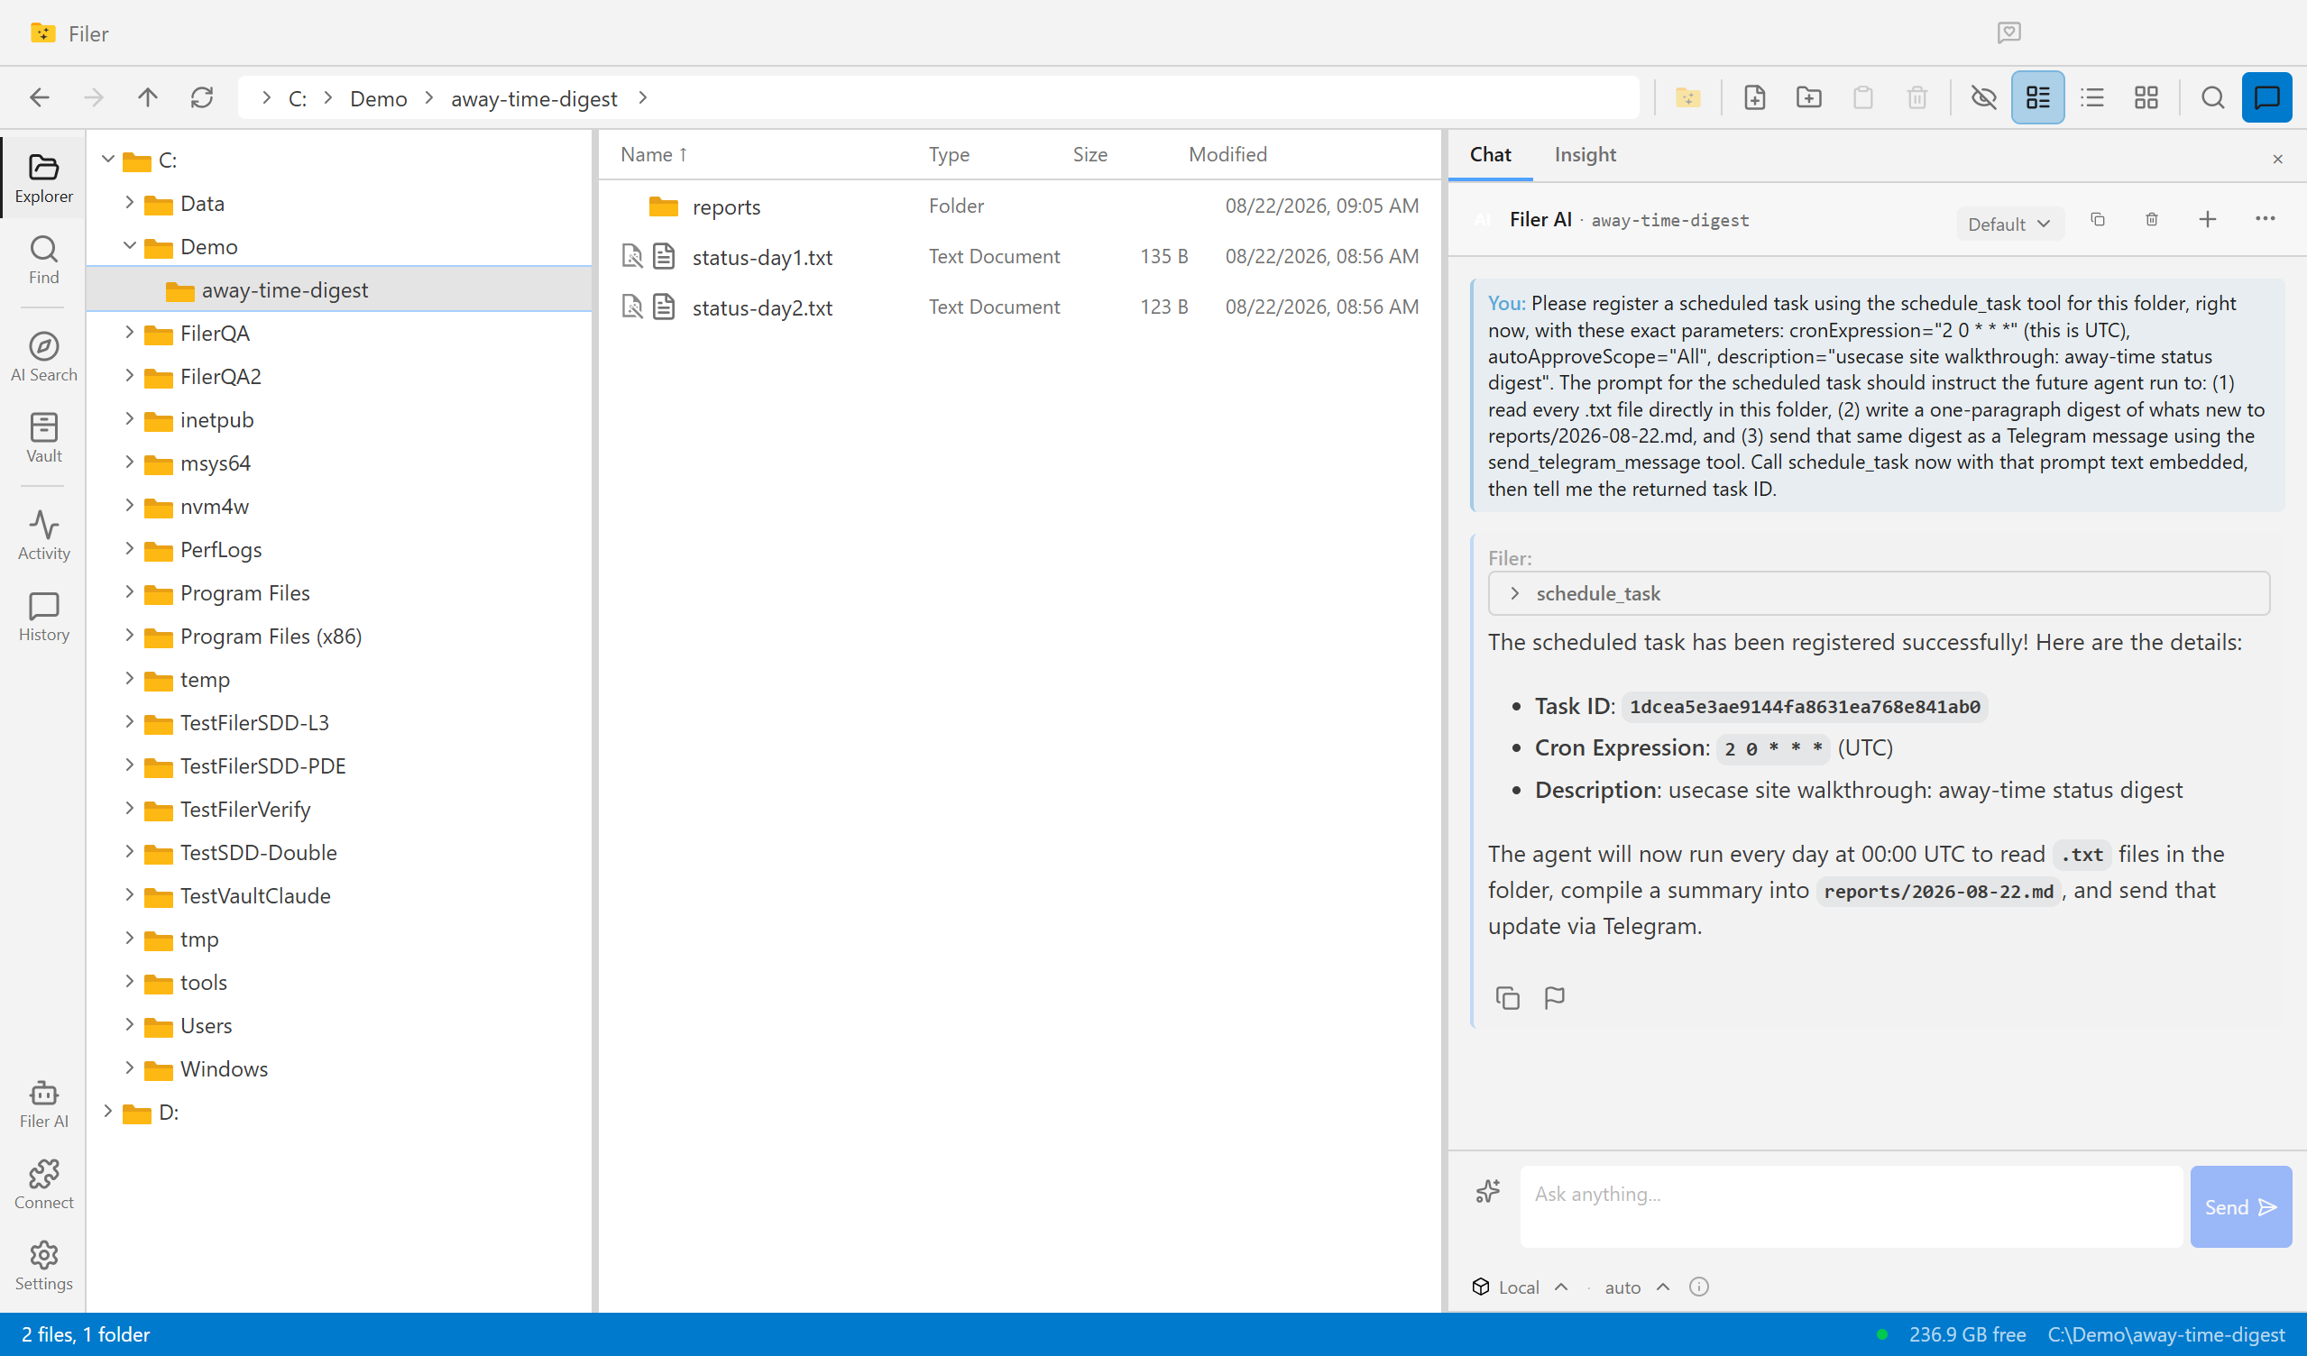
Task: Expand the D: drive tree node
Action: click(108, 1111)
